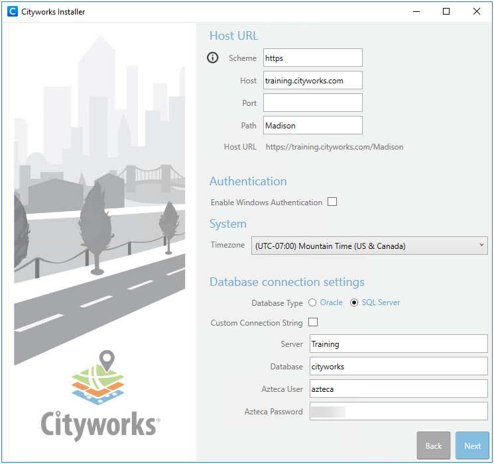Click the generated Host URL text
Viewport: 494px width, 464px height.
pyautogui.click(x=334, y=147)
